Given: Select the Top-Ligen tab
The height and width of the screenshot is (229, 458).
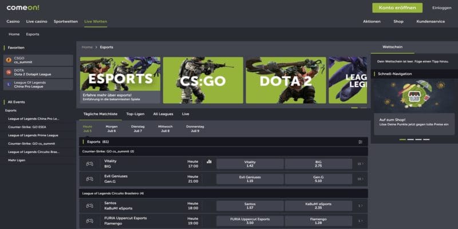Looking at the screenshot, I should (x=135, y=114).
